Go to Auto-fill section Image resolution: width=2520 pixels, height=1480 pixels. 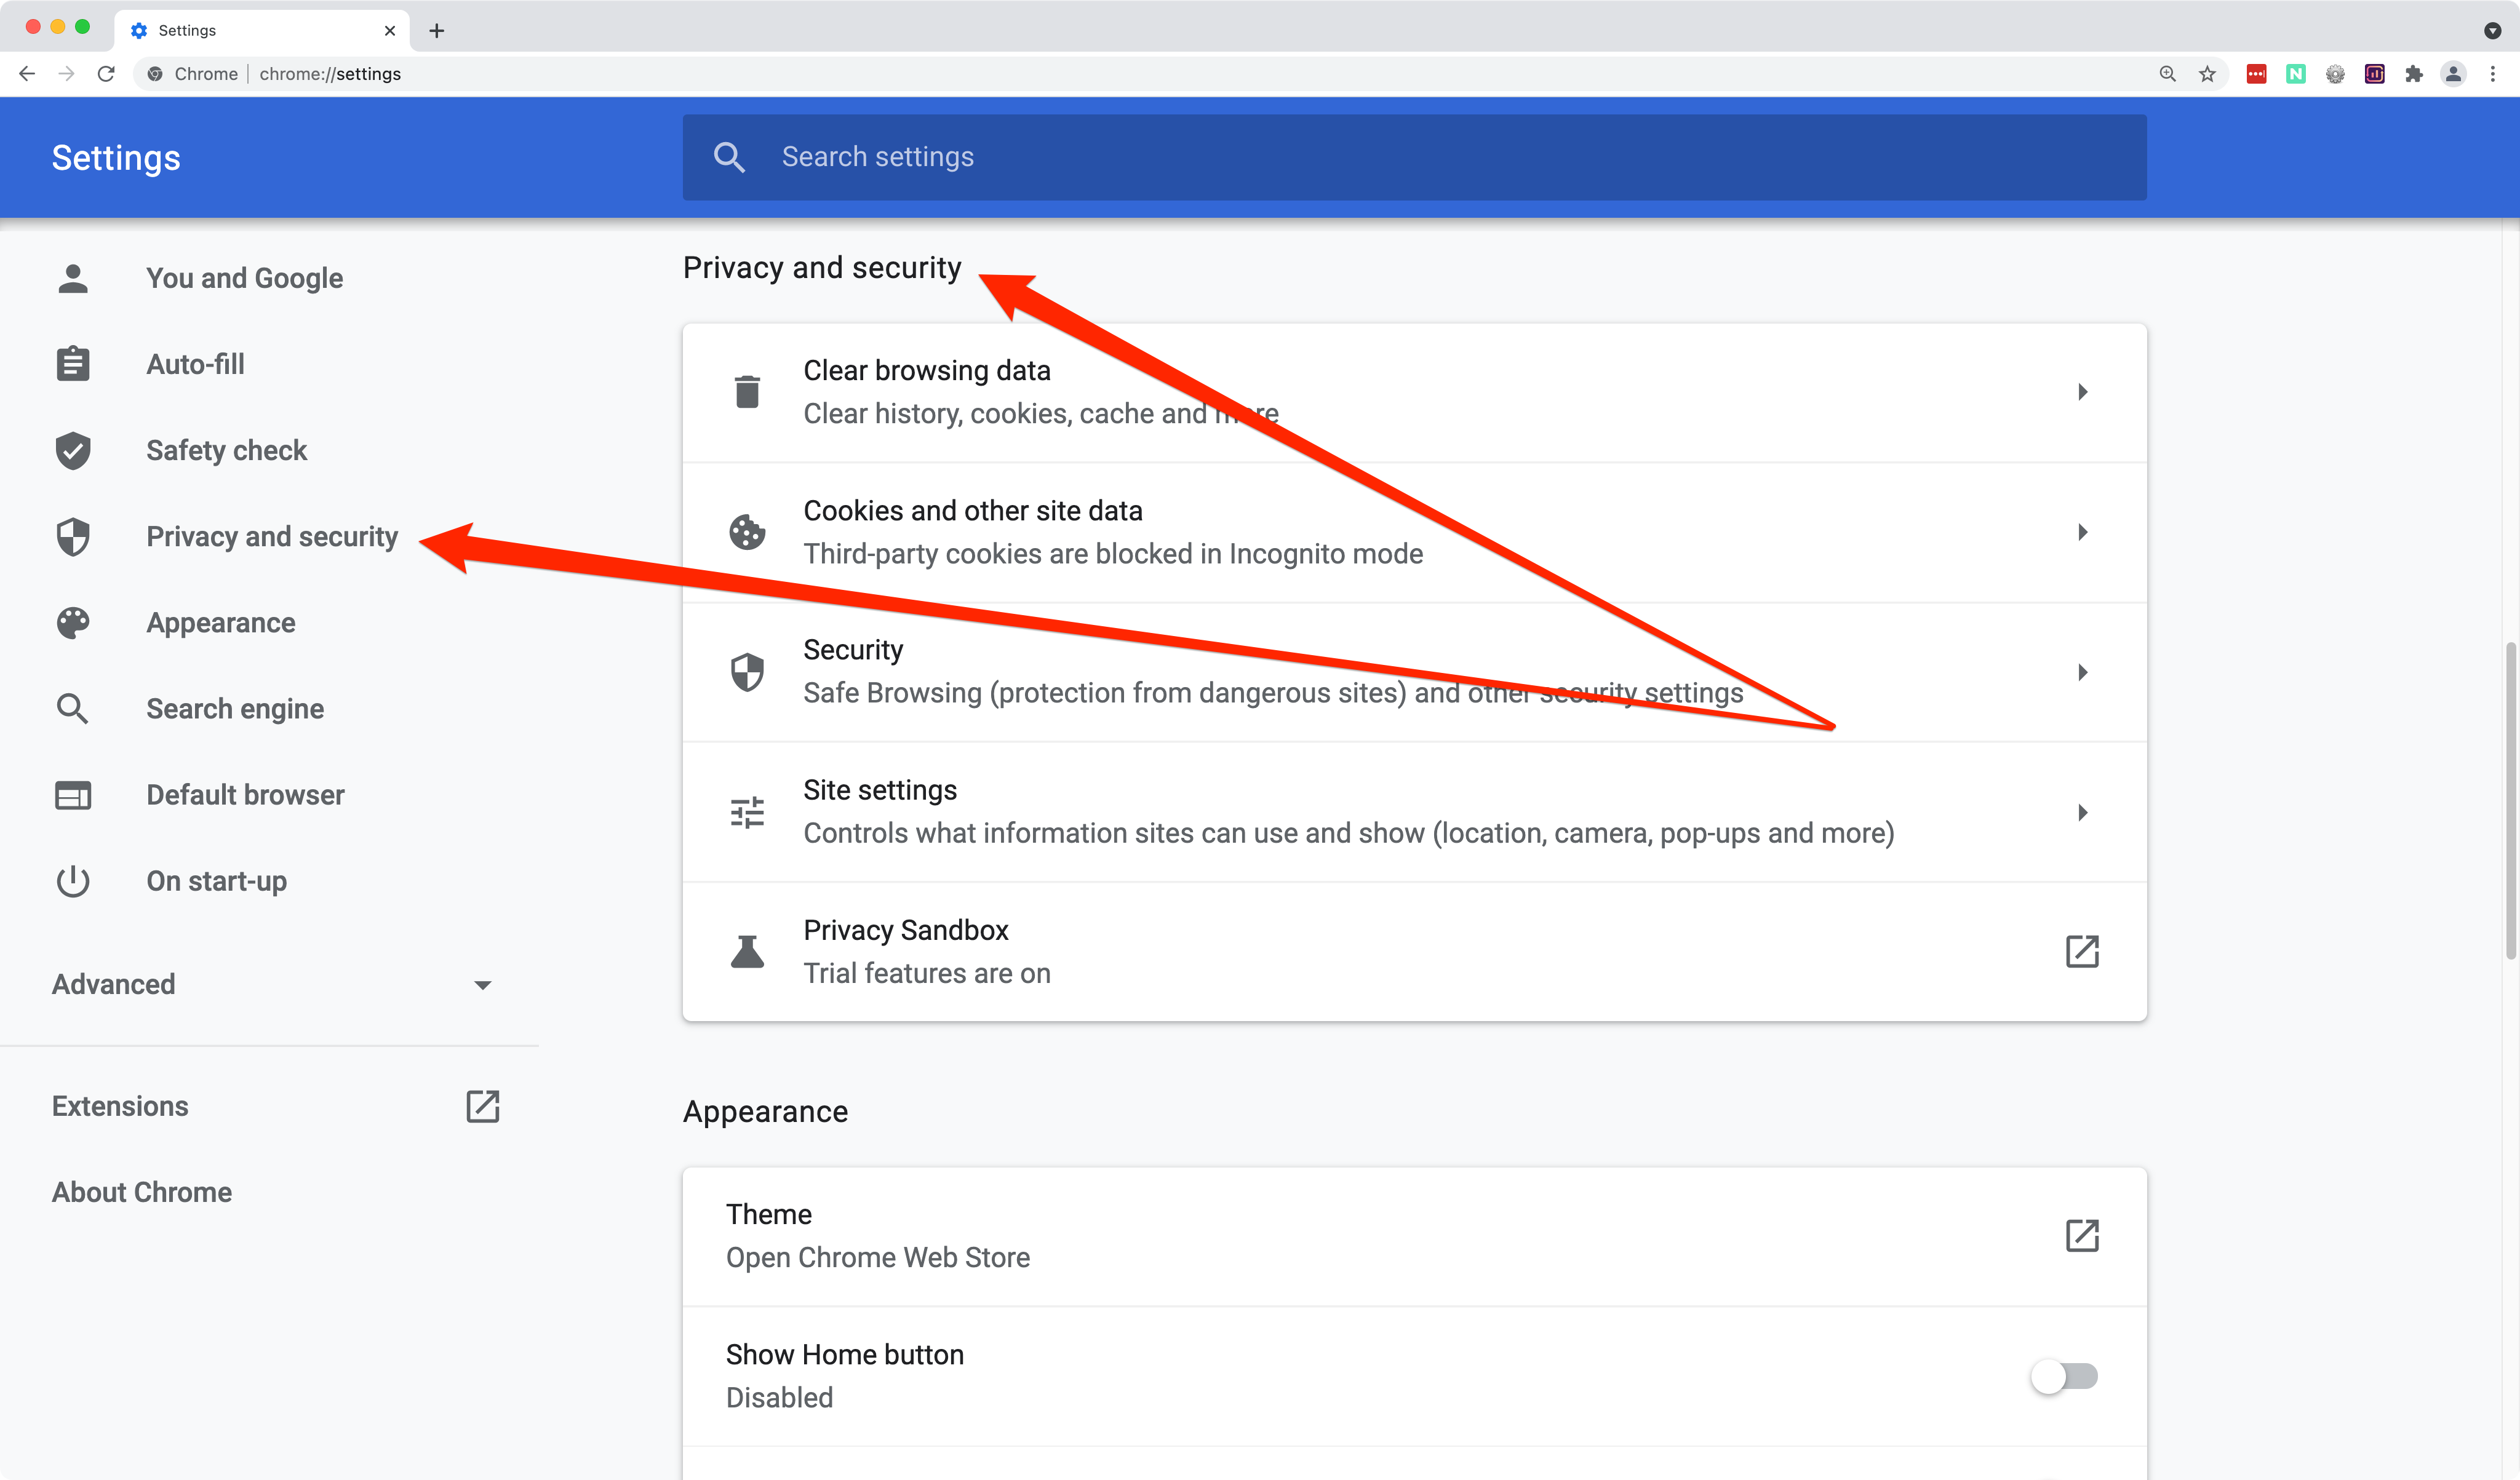(195, 364)
